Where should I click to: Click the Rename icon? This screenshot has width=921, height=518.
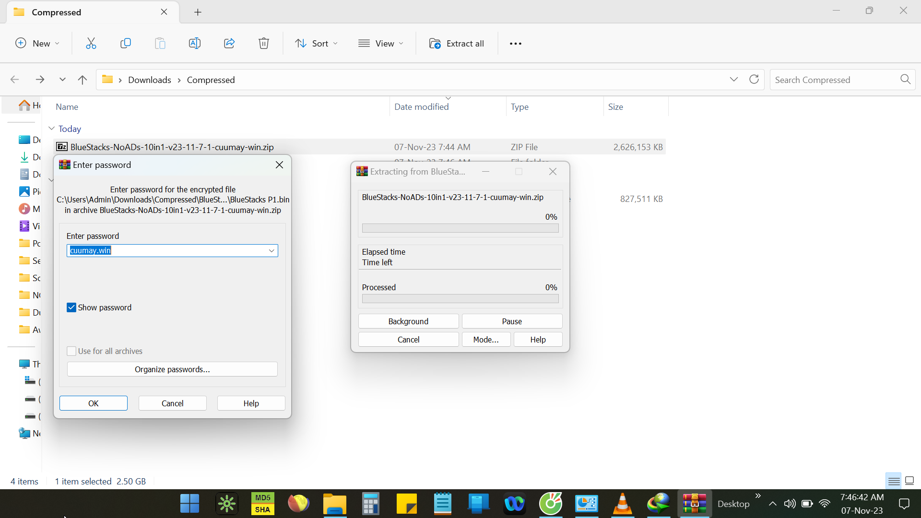point(195,43)
